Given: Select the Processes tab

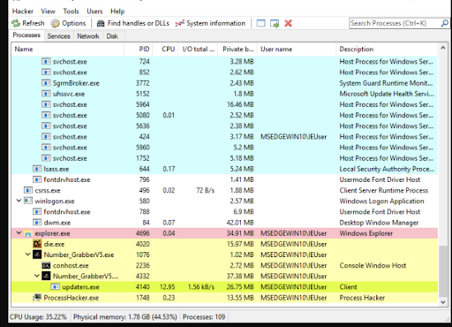Looking at the screenshot, I should [x=26, y=35].
